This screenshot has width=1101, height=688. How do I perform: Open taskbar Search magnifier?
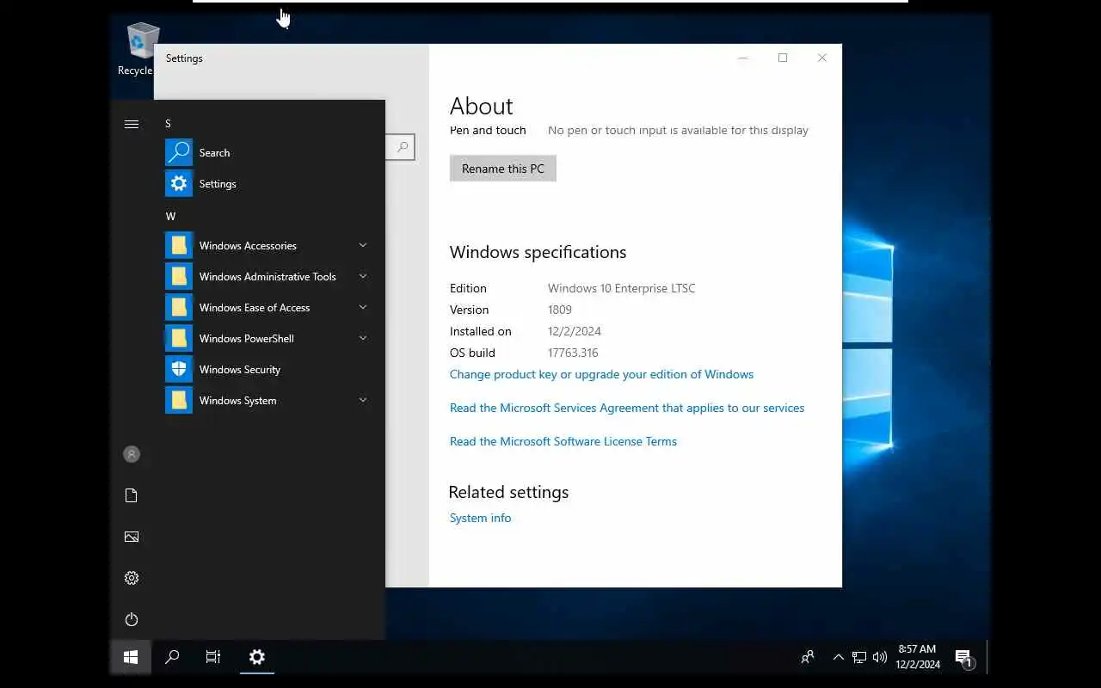[x=172, y=657]
